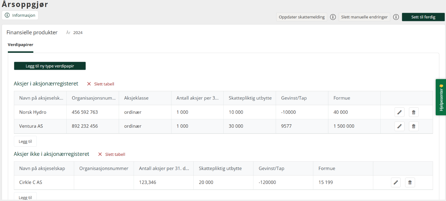This screenshot has height=201, width=446.
Task: Click Formue value 40 000
Action: [x=341, y=112]
